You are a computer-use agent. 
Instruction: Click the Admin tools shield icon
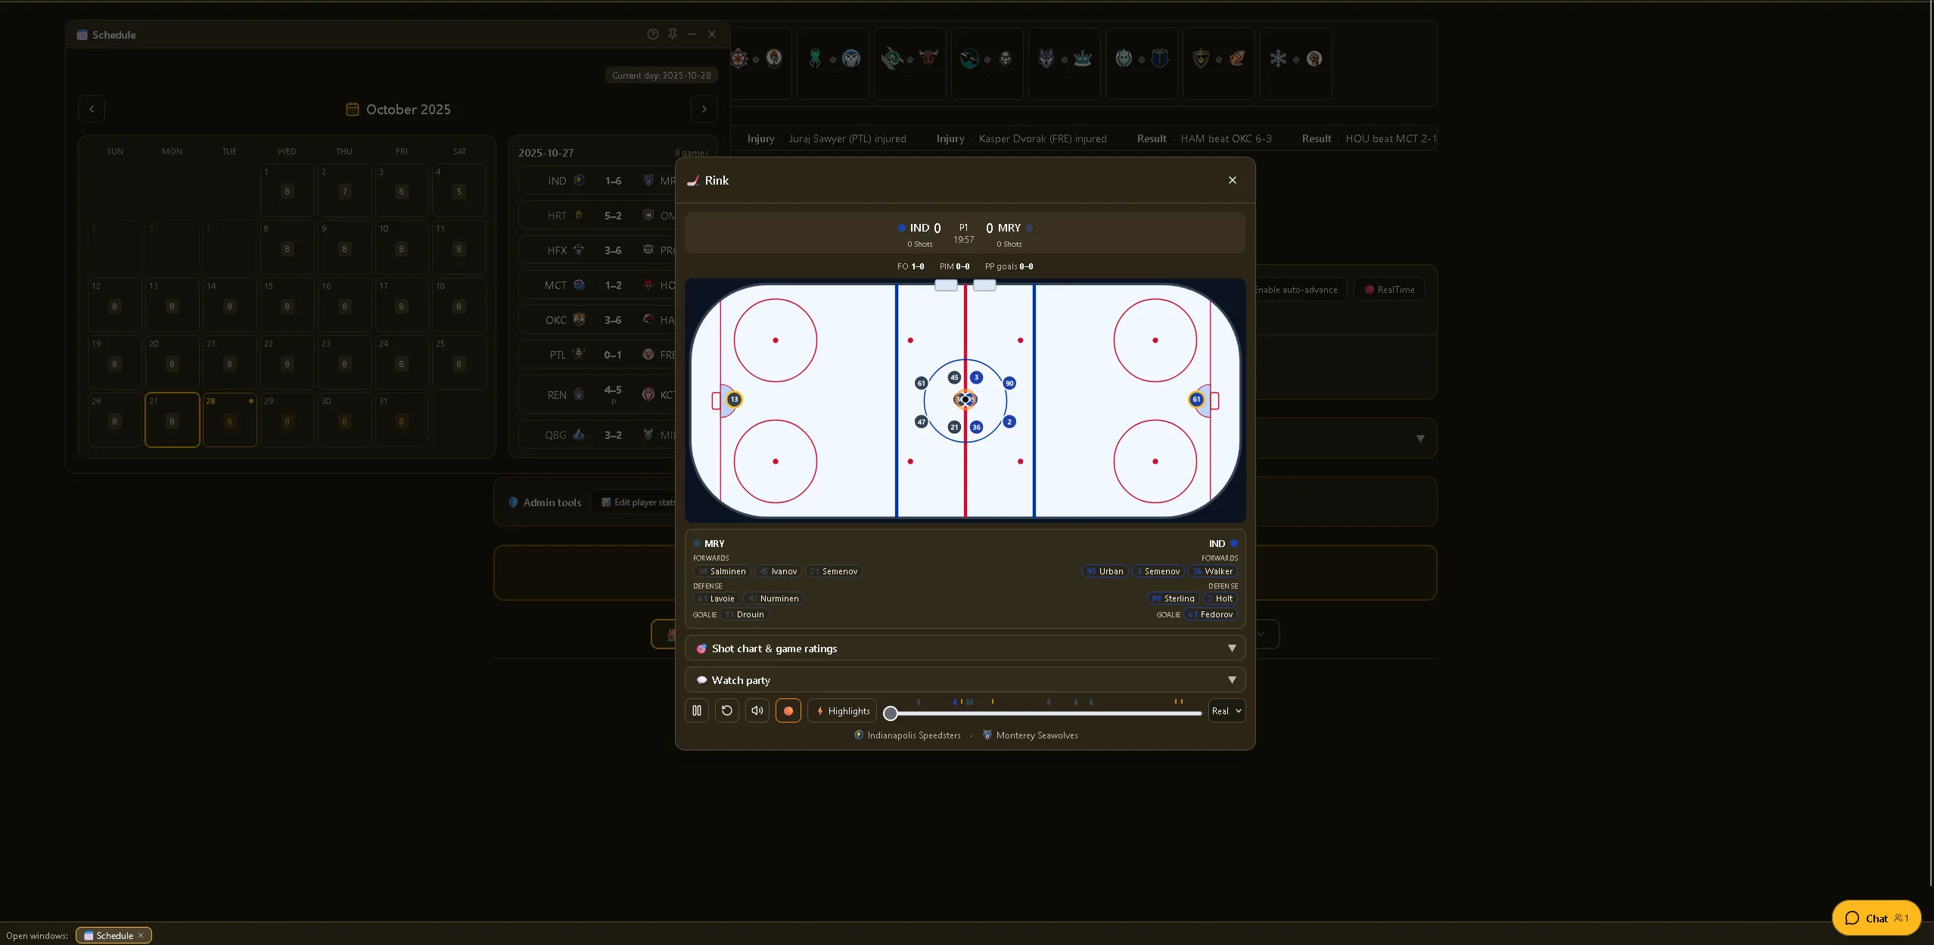[x=513, y=502]
